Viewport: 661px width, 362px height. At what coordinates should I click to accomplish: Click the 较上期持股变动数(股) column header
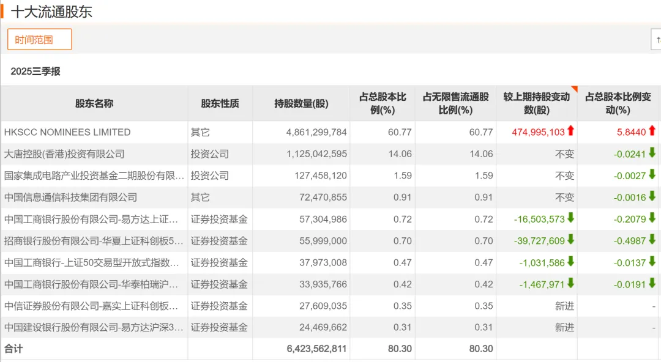[537, 104]
